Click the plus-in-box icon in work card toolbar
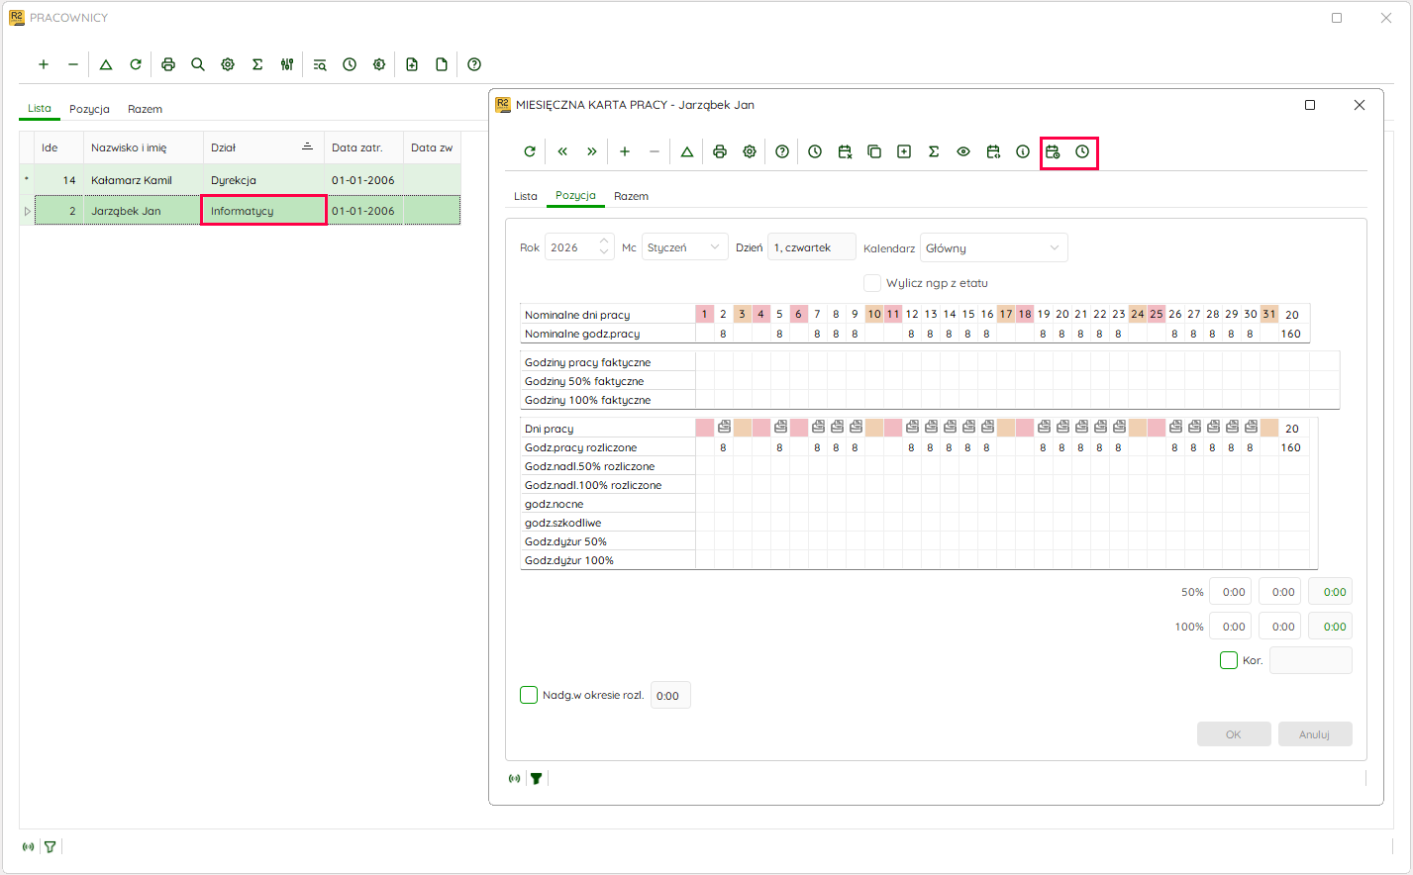 click(904, 151)
